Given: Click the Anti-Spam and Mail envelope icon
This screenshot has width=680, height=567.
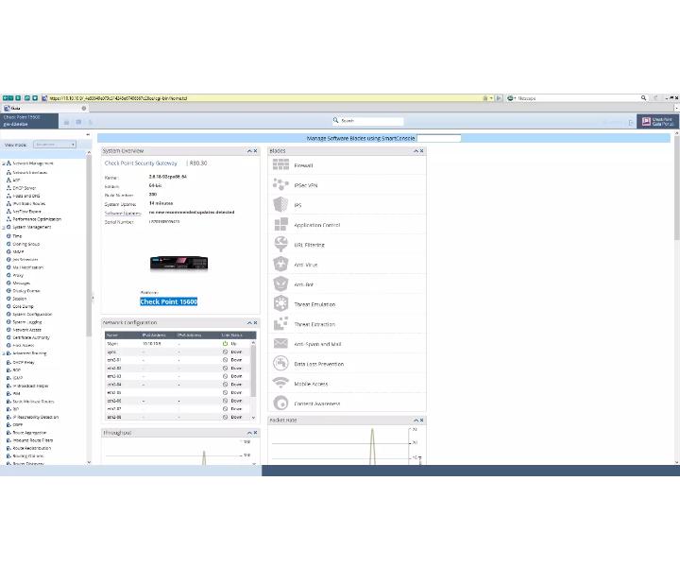Looking at the screenshot, I should coord(280,343).
